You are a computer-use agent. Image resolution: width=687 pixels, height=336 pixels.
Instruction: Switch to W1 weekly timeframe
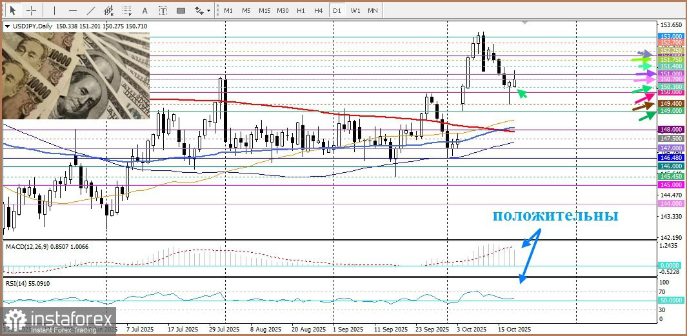click(355, 10)
